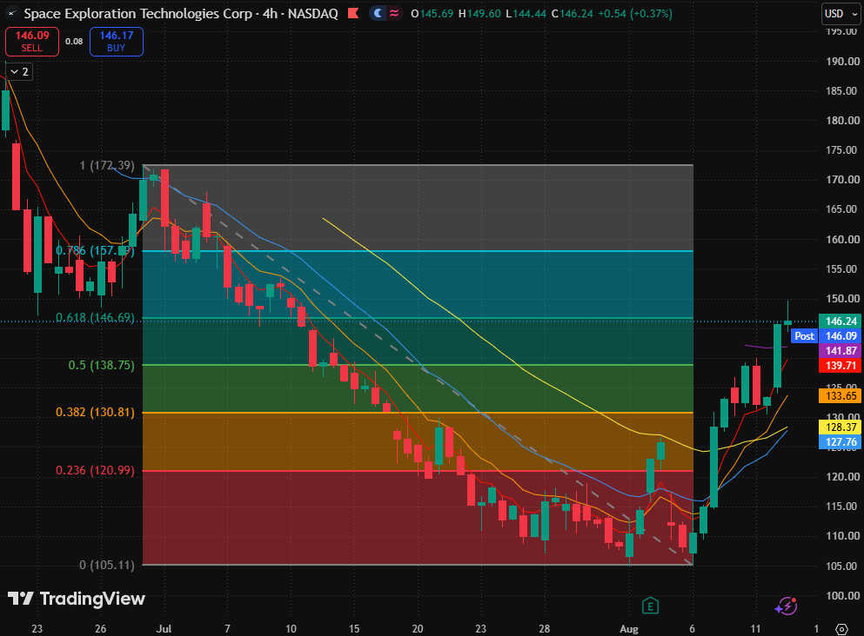Click the light-blue 127.76 indicator price label
864x636 pixels.
click(x=841, y=441)
